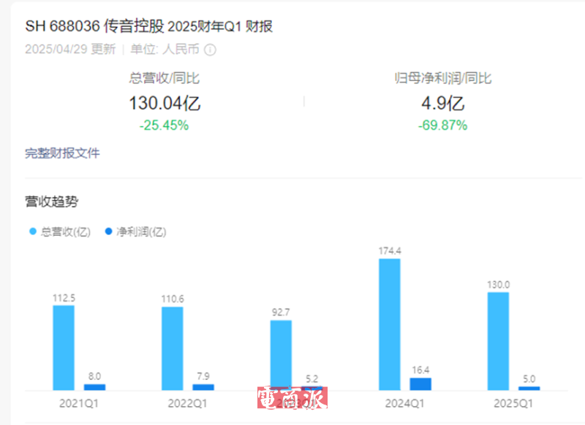Click the 130.04亿 total revenue figure

coord(165,104)
